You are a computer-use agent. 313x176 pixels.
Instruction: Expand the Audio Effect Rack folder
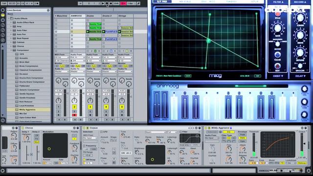coord(11,22)
